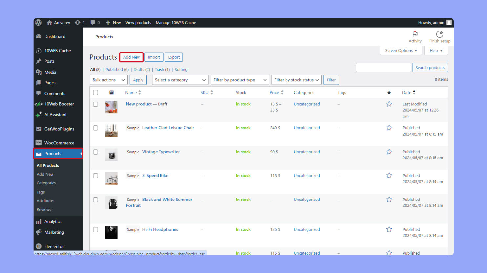Open the Bulk actions dropdown
487x273 pixels.
coord(108,80)
